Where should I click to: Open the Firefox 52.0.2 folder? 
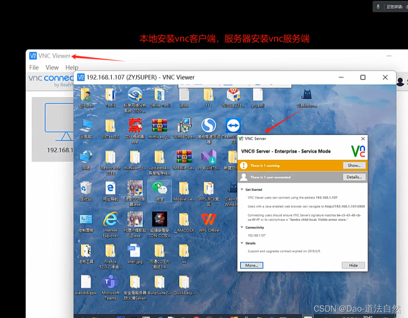(110, 251)
